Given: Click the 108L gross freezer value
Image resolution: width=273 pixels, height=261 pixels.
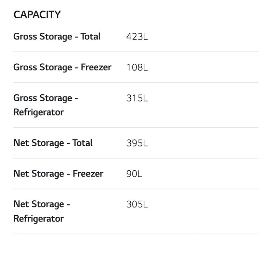Looking at the screenshot, I should tap(137, 67).
